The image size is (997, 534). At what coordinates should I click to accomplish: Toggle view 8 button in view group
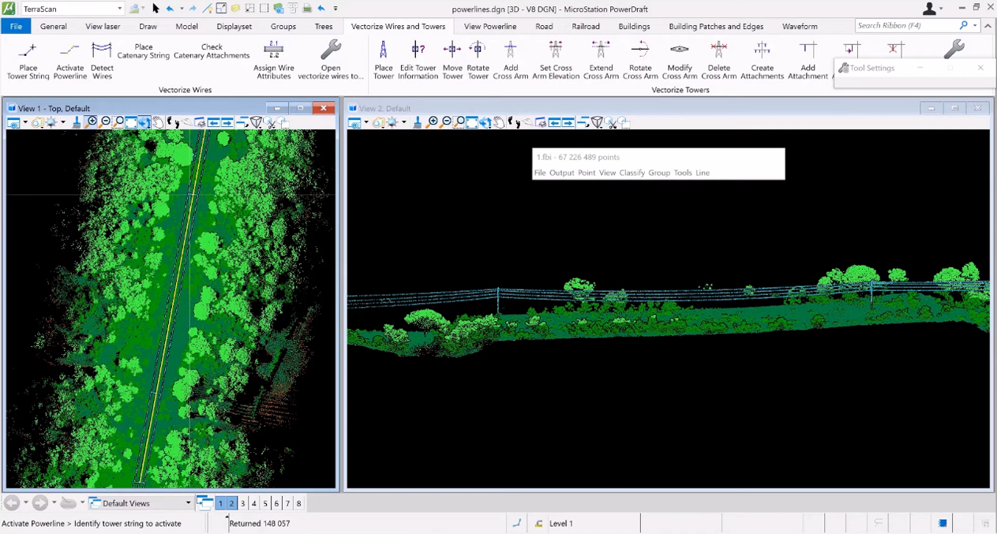click(298, 503)
